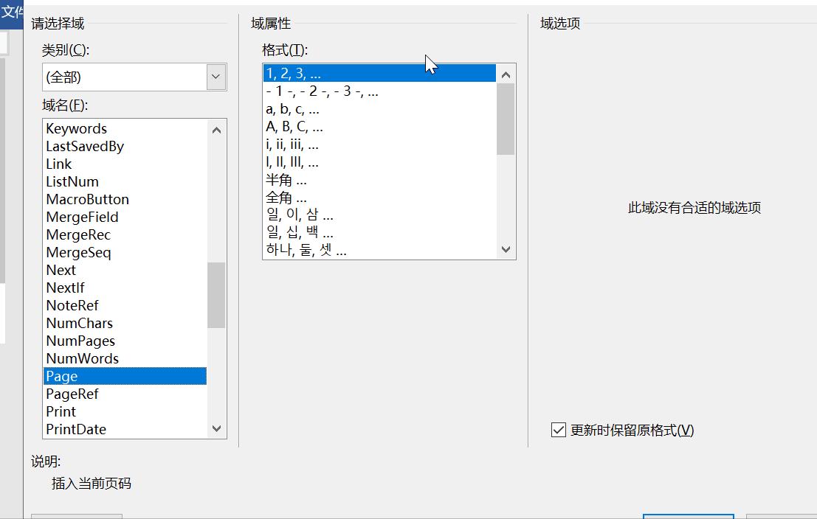Select Roman numeral i, ii, iii format
The height and width of the screenshot is (519, 817).
tap(292, 144)
